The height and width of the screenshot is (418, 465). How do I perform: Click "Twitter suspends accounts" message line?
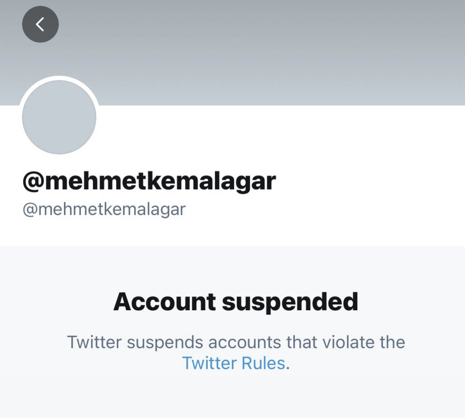(236, 342)
